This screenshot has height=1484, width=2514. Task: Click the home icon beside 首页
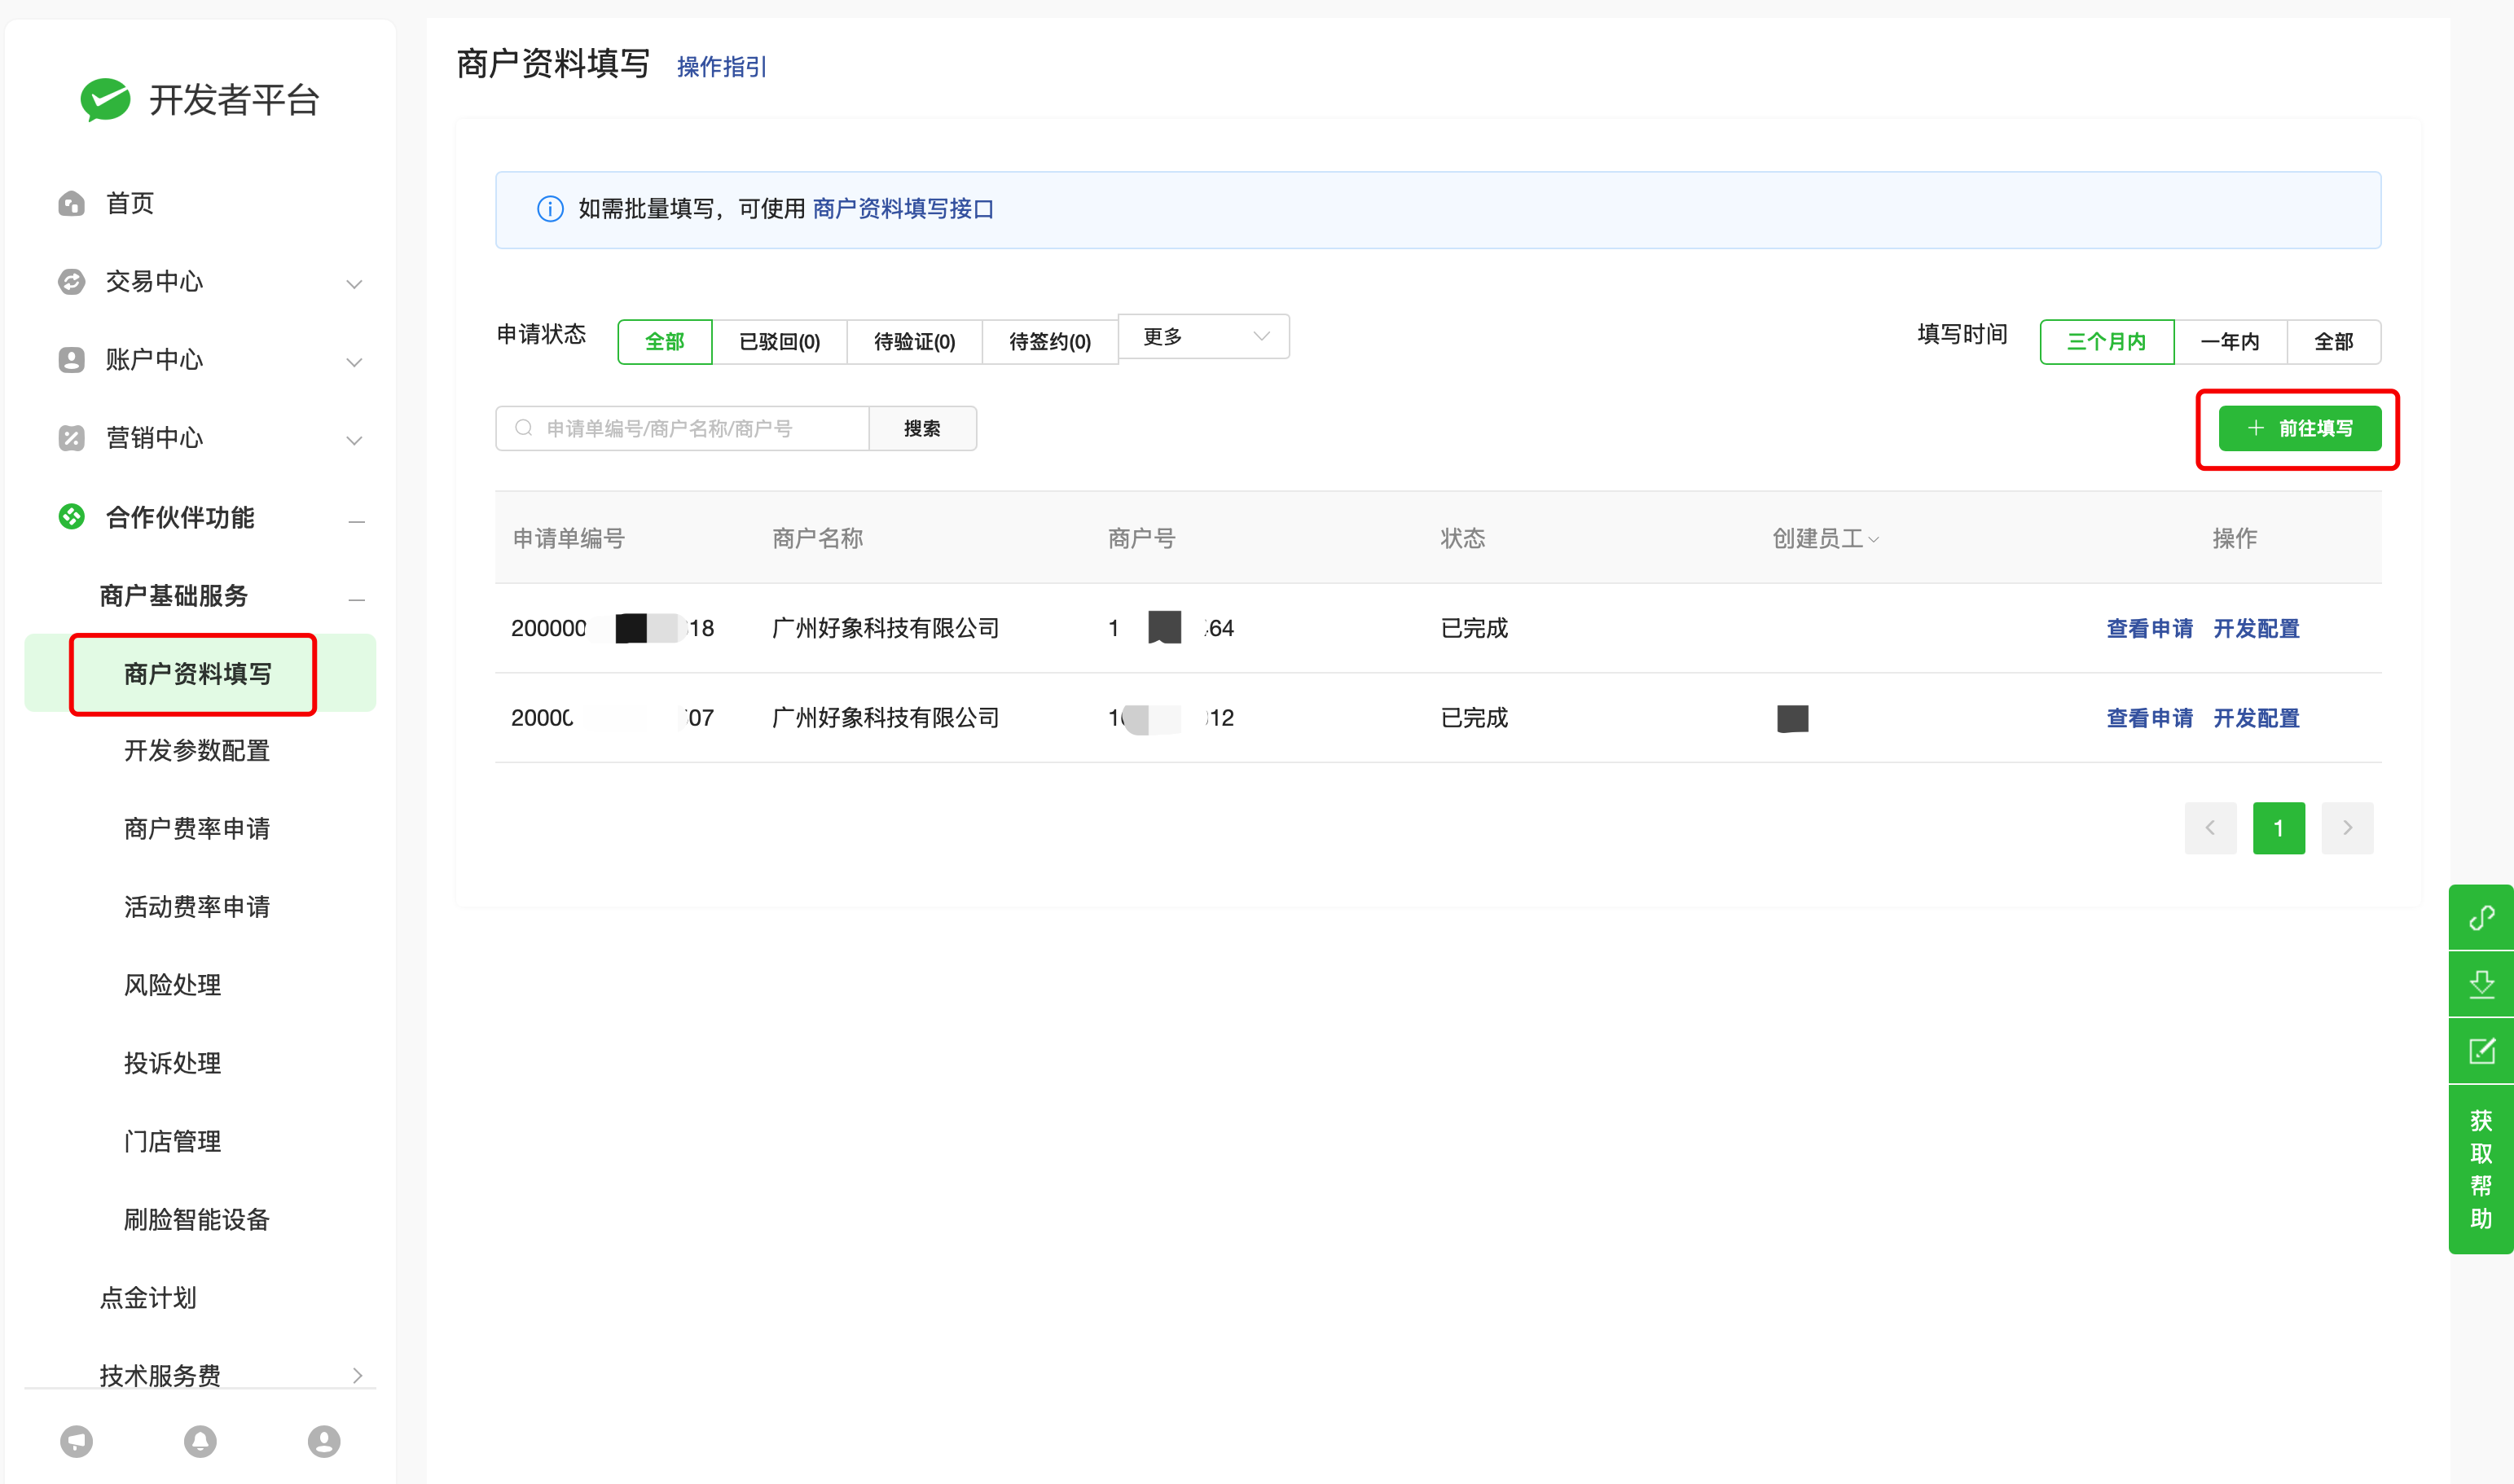click(71, 204)
